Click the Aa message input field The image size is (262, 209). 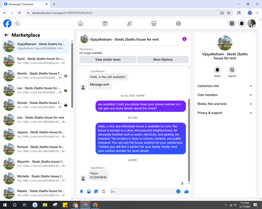(x=143, y=192)
